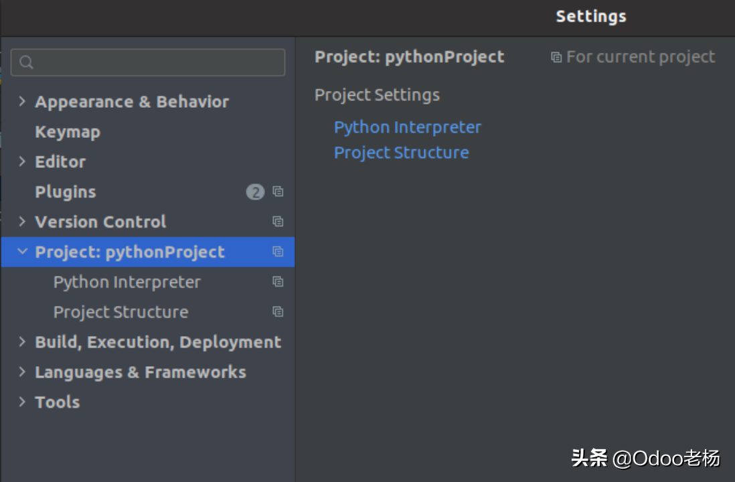Focus the settings search field
Screen dimensions: 735x482
[x=148, y=62]
